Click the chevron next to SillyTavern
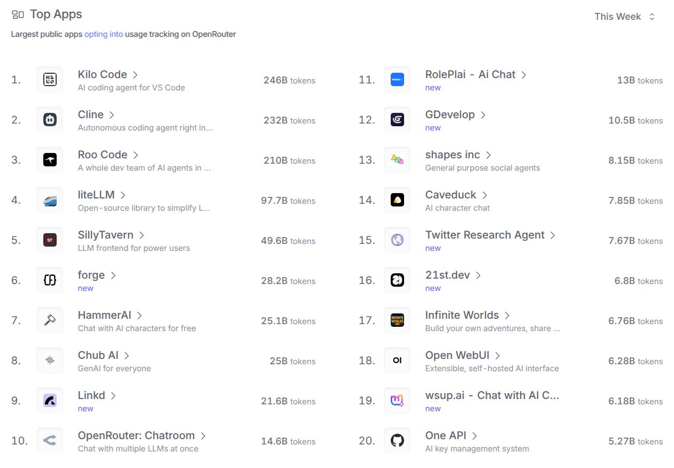This screenshot has width=674, height=468. point(142,235)
